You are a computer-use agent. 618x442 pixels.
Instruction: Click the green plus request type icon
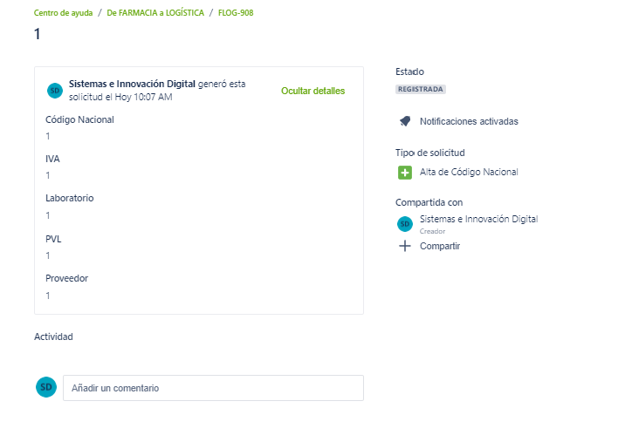(x=405, y=173)
